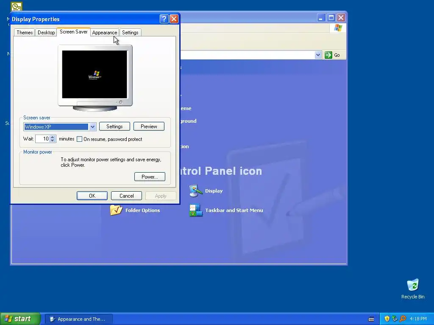This screenshot has height=325, width=434.
Task: Click the 4:18 PM clock in system tray
Action: click(418, 319)
